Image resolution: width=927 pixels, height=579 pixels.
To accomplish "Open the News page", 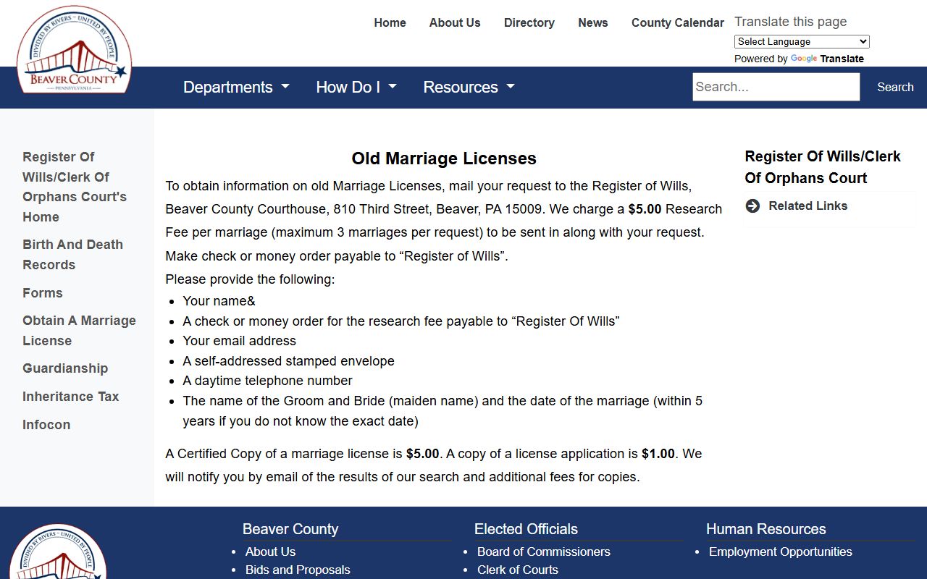I will [593, 22].
